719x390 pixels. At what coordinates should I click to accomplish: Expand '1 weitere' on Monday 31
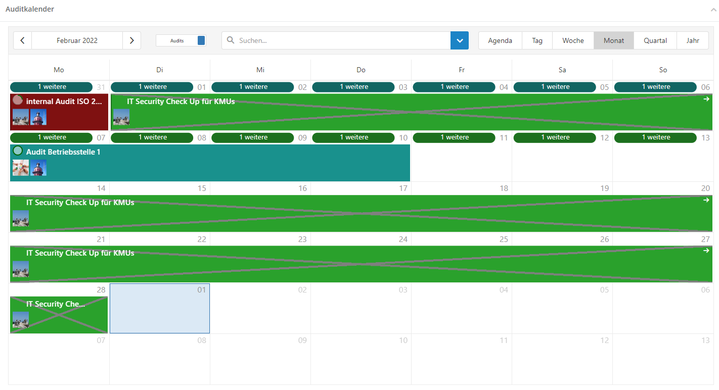[x=52, y=87]
